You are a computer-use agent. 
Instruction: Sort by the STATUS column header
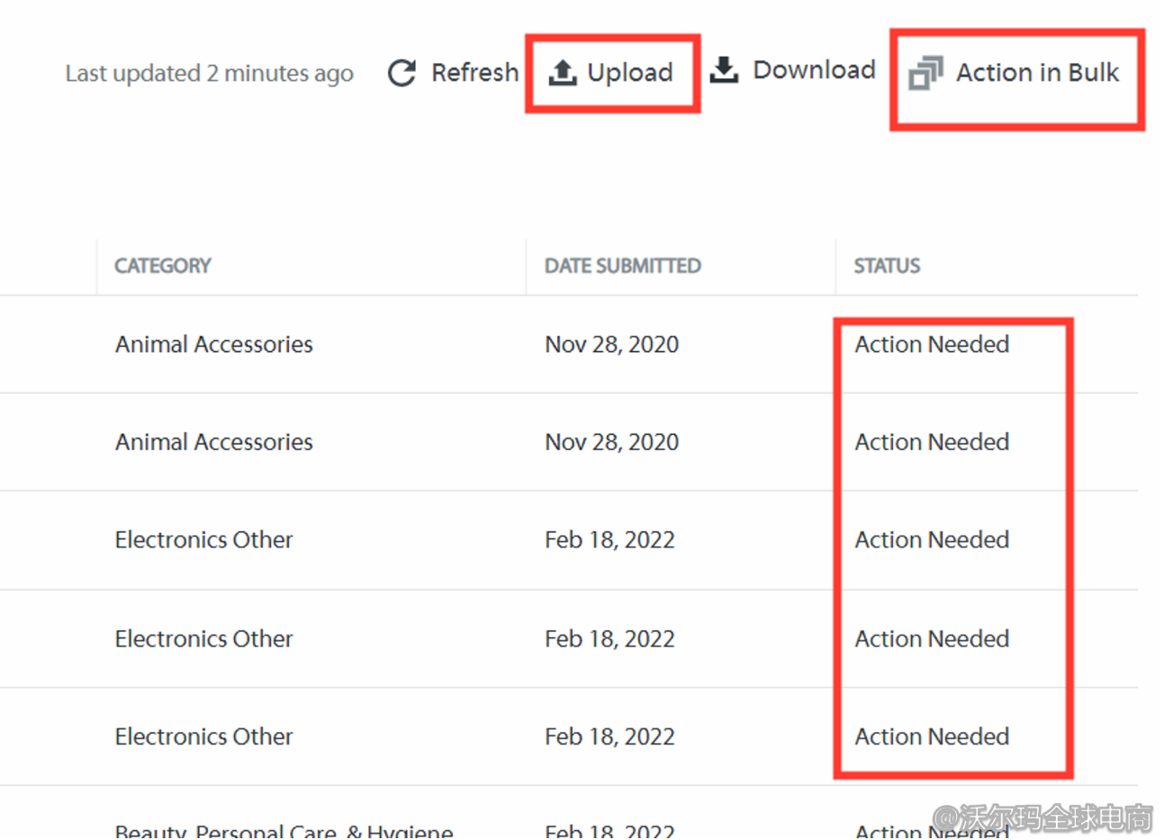pyautogui.click(x=887, y=266)
